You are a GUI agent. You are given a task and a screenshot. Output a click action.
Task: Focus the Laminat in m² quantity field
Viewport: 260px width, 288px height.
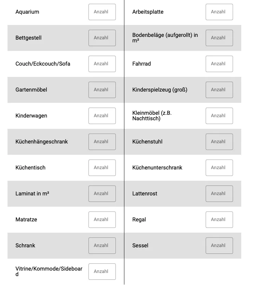coord(102,194)
